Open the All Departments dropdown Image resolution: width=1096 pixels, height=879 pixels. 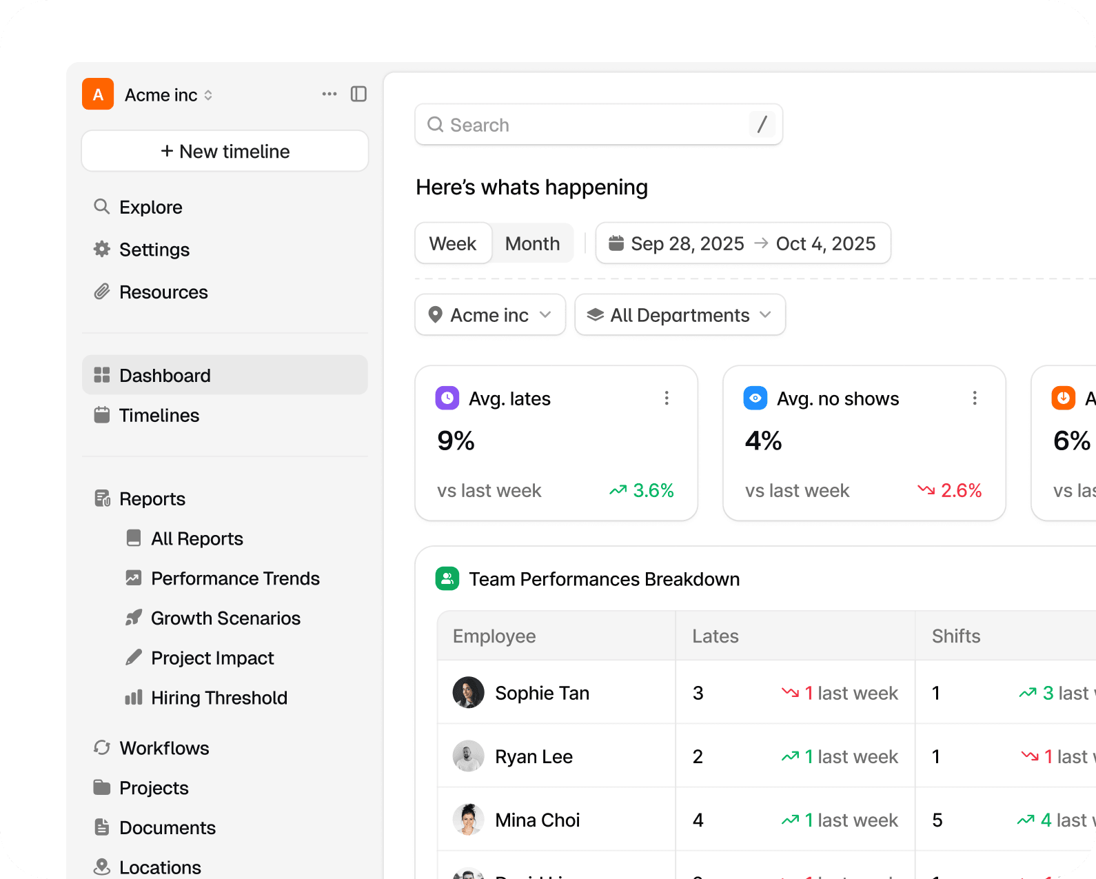[680, 315]
